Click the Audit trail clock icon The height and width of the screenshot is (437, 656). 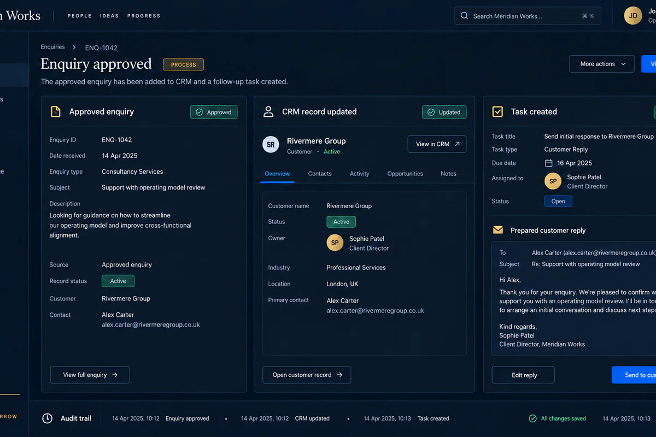pyautogui.click(x=48, y=418)
